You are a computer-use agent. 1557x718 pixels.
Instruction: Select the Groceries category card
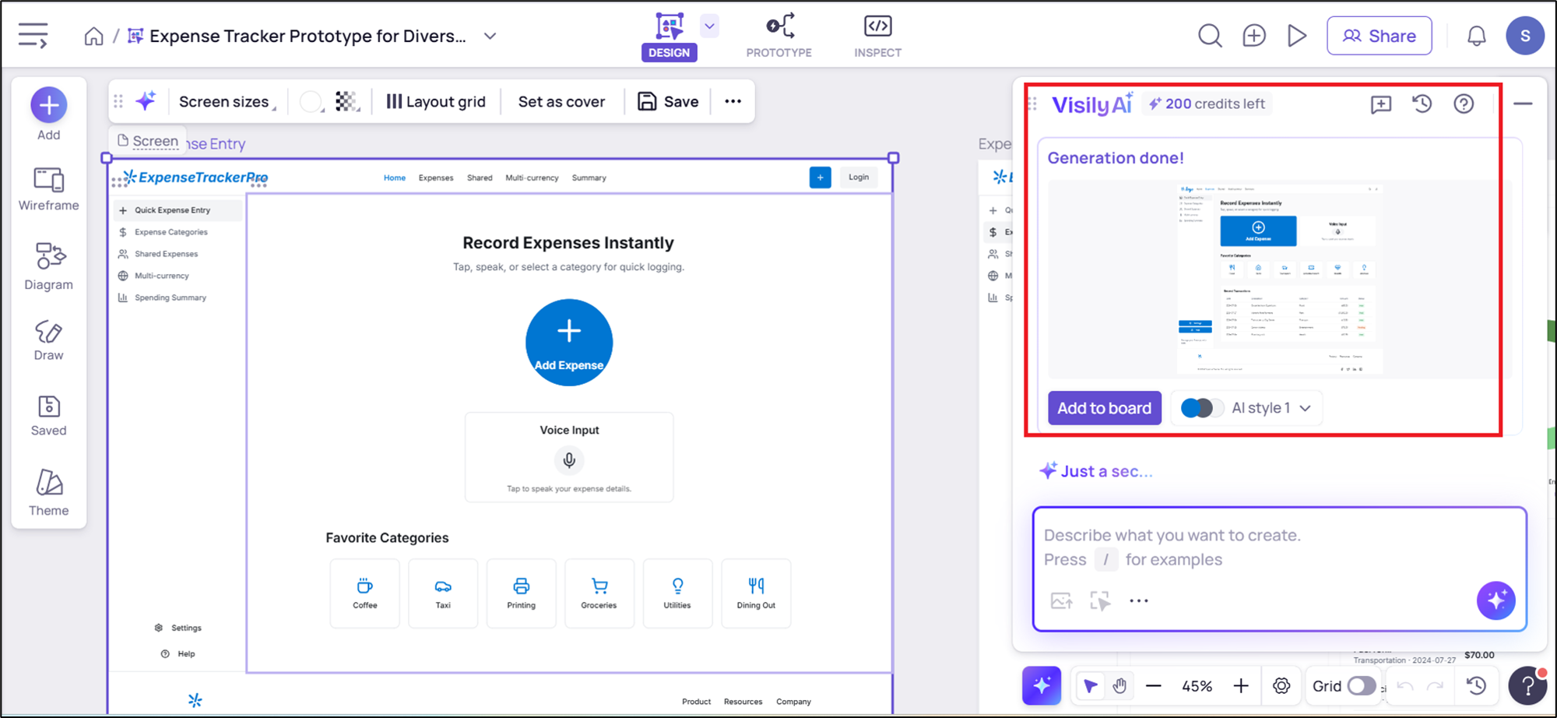(599, 593)
